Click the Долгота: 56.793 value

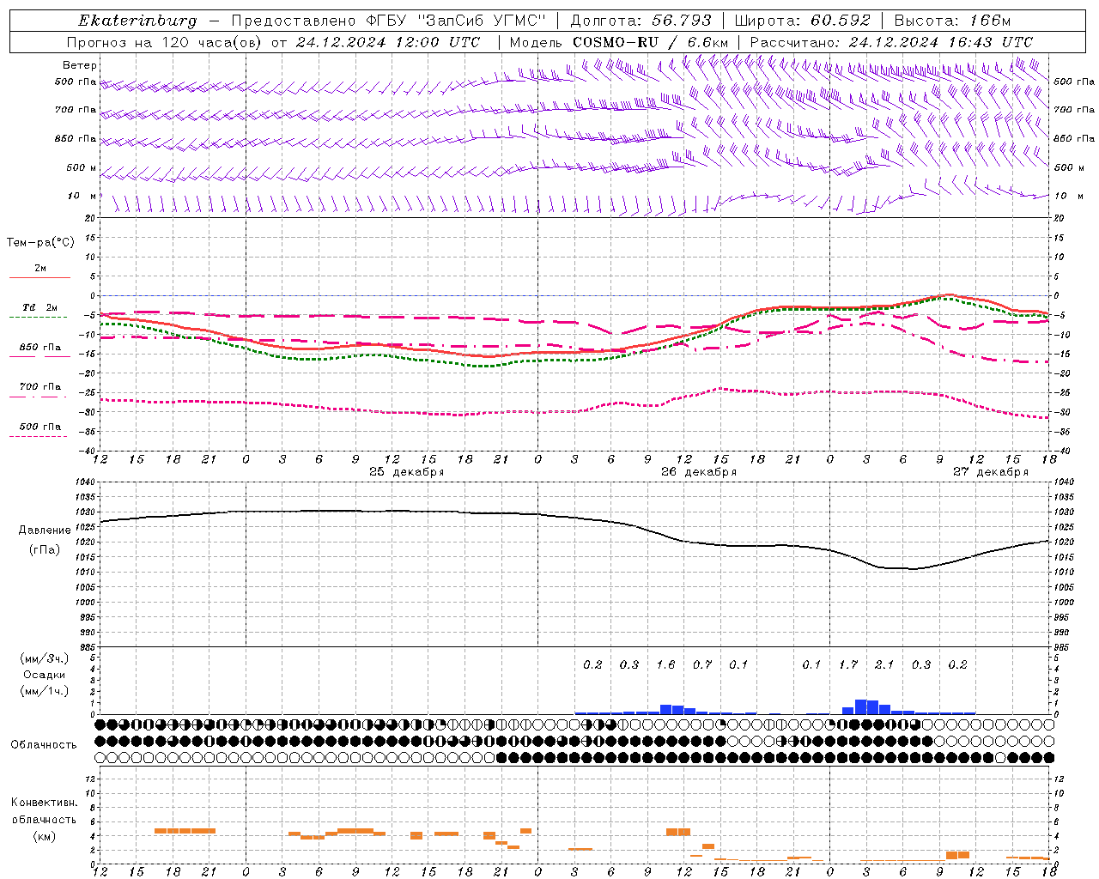point(641,21)
